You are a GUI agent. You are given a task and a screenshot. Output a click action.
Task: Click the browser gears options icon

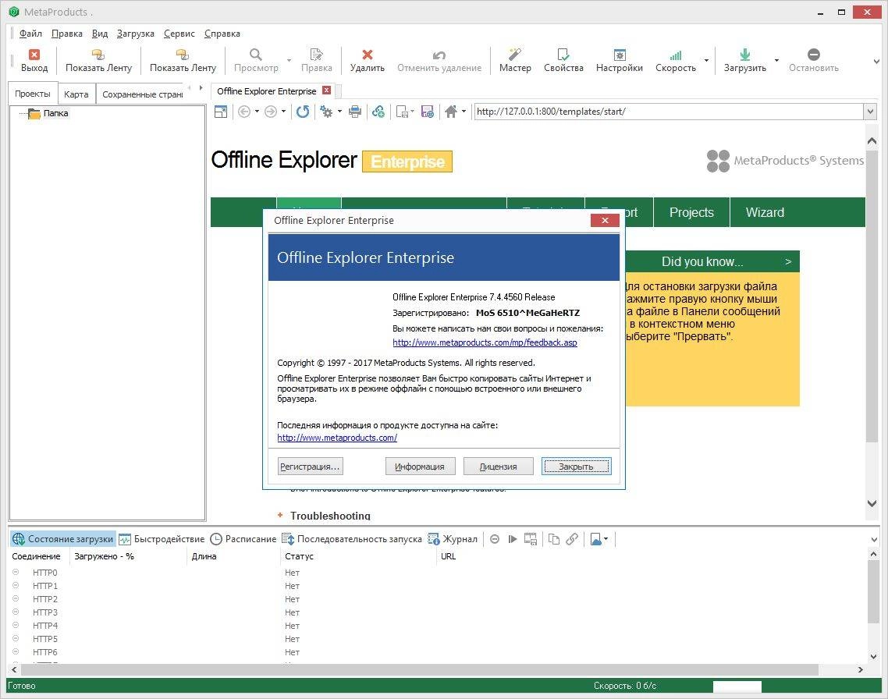[326, 112]
